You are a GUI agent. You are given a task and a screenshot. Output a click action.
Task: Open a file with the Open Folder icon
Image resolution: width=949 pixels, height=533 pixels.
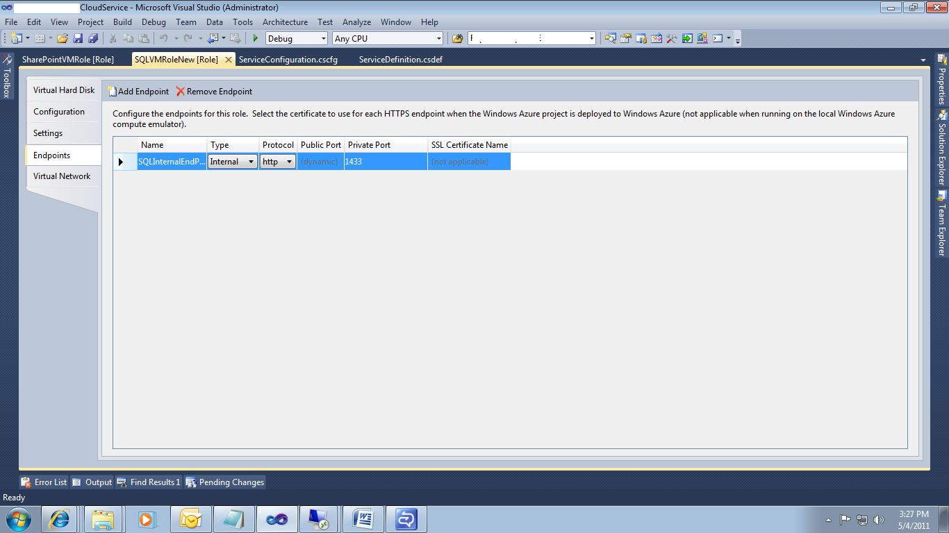click(x=62, y=38)
